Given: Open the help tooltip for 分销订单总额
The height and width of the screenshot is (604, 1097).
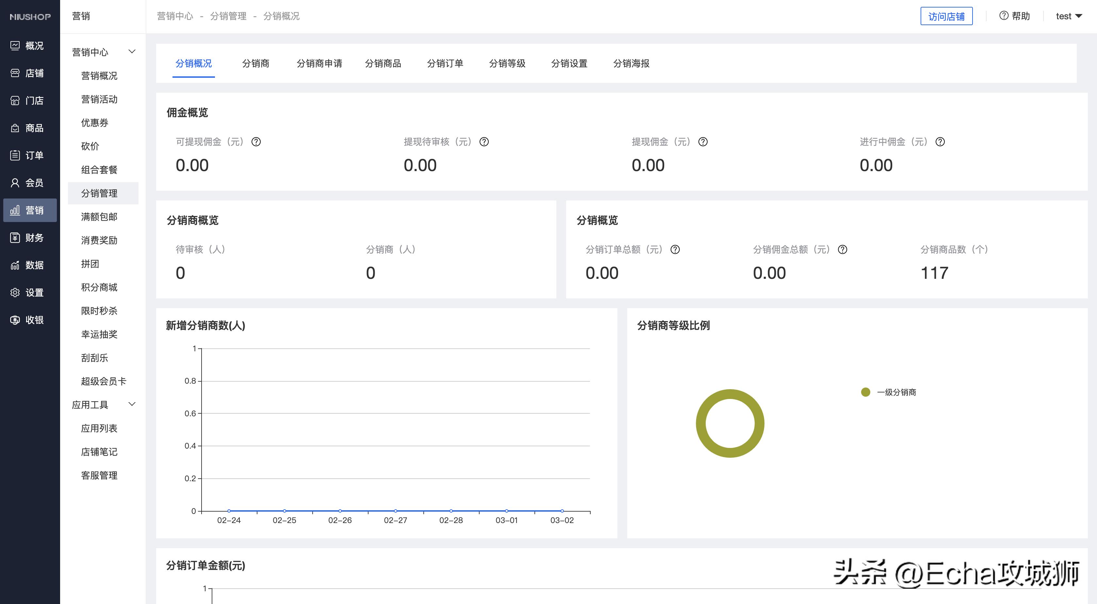Looking at the screenshot, I should [x=675, y=250].
